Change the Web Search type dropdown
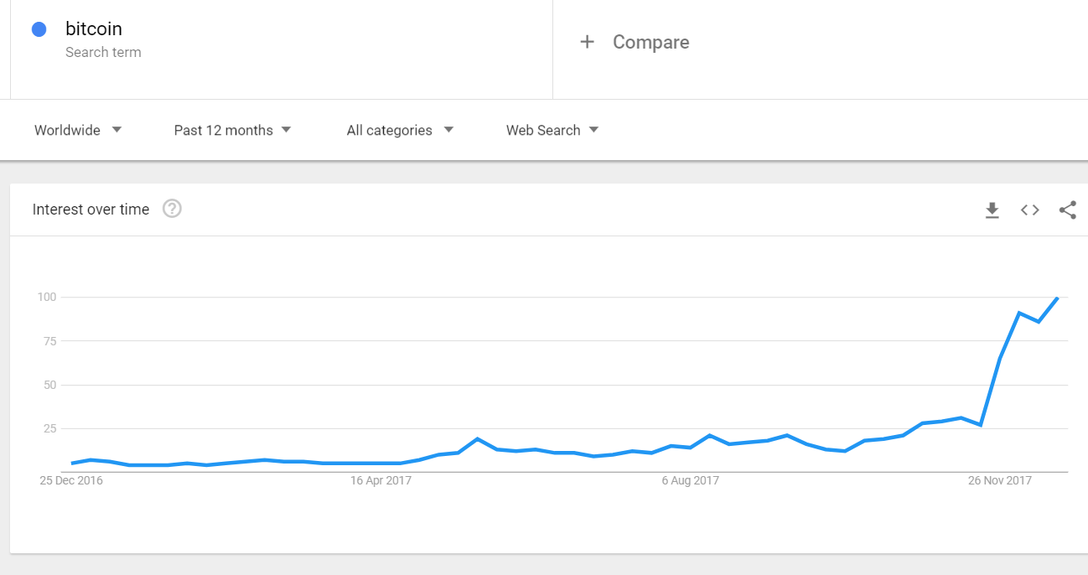 pyautogui.click(x=552, y=130)
